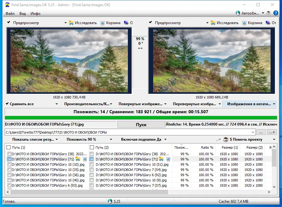Click Gory 10 (40).jpg row path
This screenshot has height=207, width=282.
click(48, 180)
